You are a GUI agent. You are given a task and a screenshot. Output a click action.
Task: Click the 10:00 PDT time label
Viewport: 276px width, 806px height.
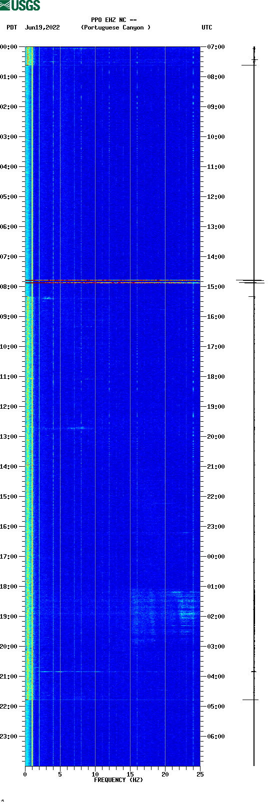click(x=8, y=346)
